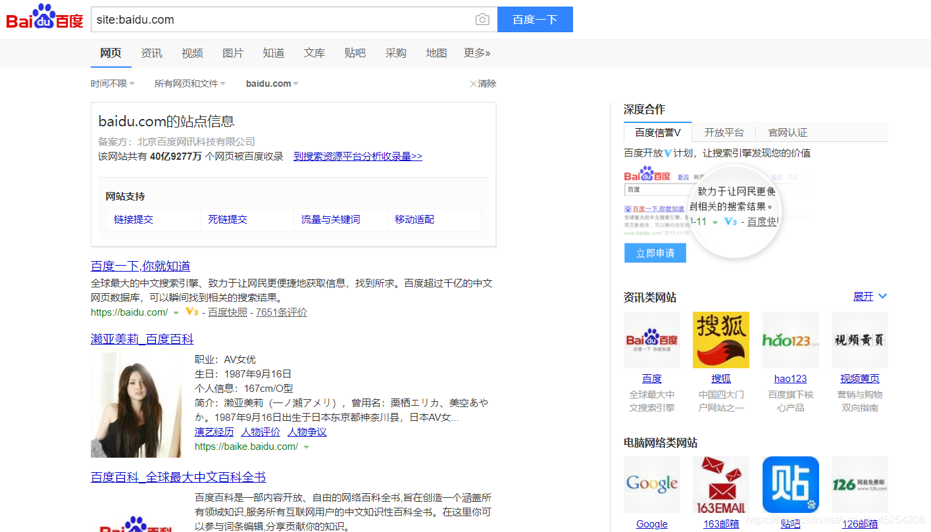Open the 所有网页和文件 filter dropdown

click(x=189, y=84)
